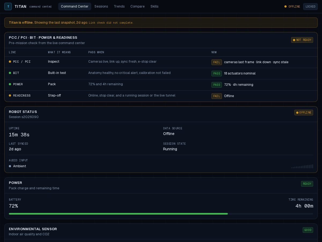Click the NOT READY badge
This screenshot has height=242, width=322.
(x=302, y=40)
